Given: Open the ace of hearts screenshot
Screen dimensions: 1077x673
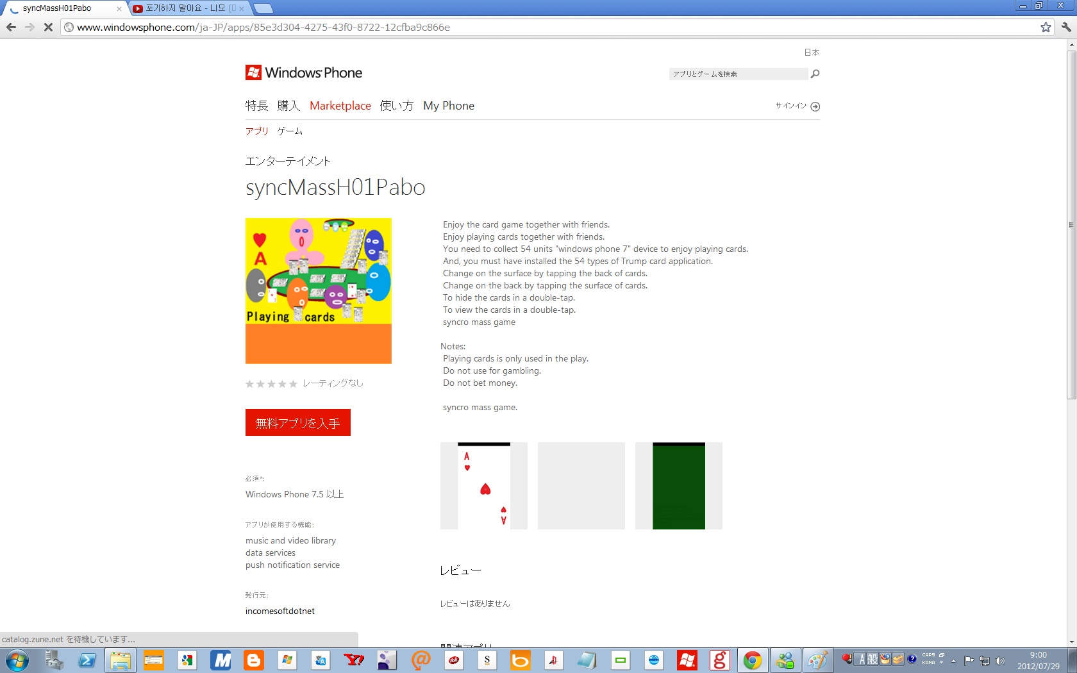Looking at the screenshot, I should pyautogui.click(x=484, y=486).
